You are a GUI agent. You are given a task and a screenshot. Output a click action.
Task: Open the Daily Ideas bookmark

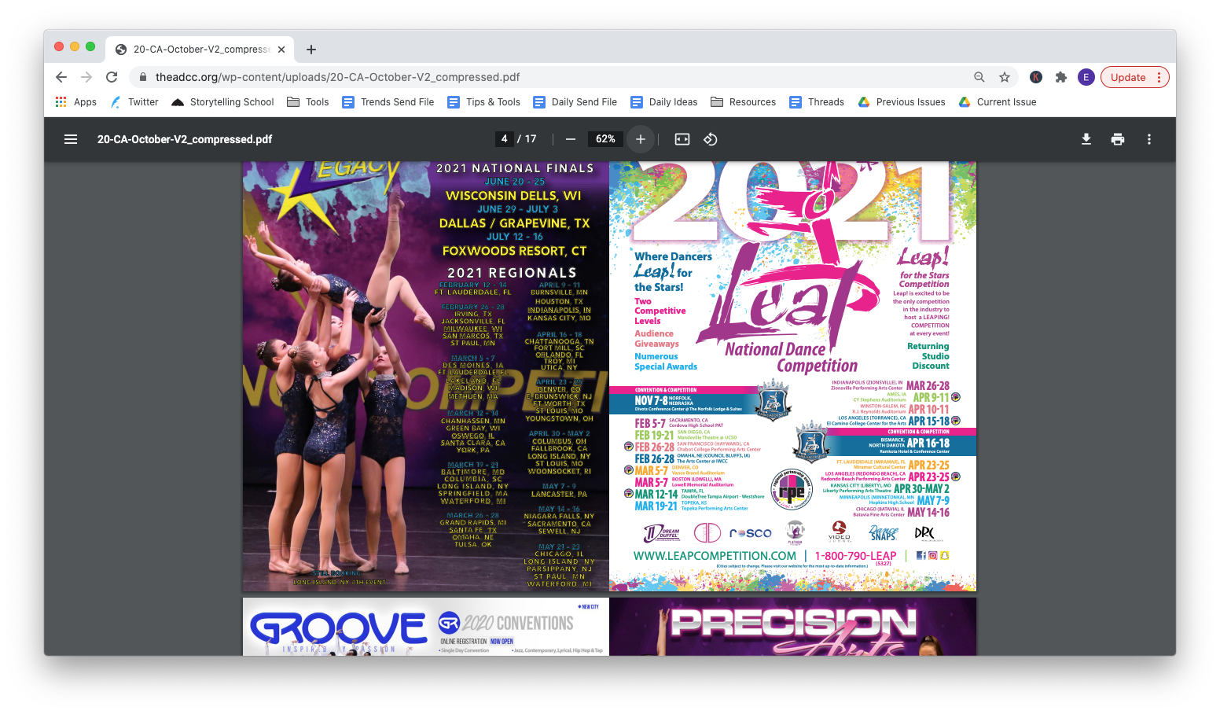(664, 102)
